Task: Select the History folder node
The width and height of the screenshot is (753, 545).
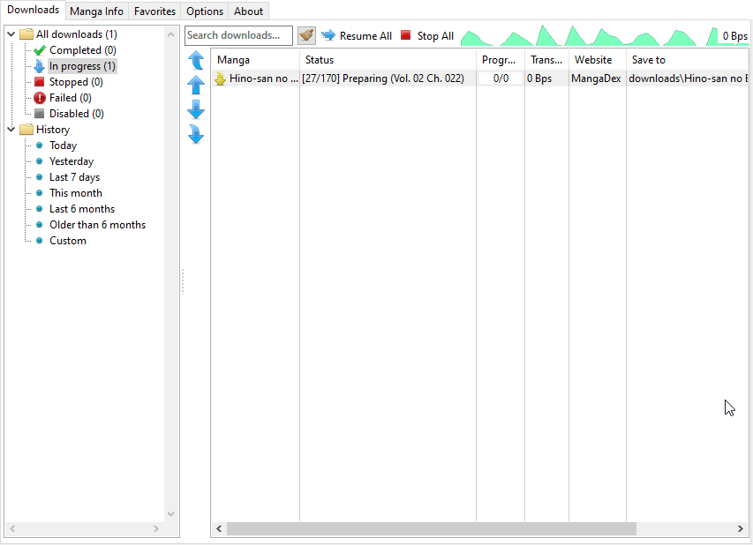Action: pos(53,130)
